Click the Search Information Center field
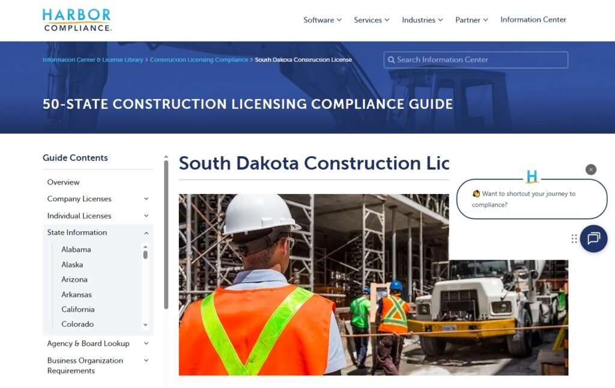Screen dimensions: 615x388 pyautogui.click(x=474, y=59)
